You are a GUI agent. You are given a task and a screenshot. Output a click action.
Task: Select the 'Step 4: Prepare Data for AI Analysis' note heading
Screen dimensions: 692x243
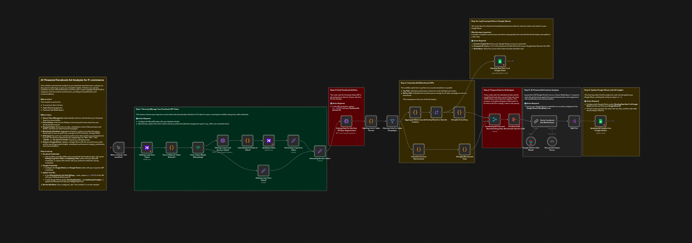tap(499, 90)
